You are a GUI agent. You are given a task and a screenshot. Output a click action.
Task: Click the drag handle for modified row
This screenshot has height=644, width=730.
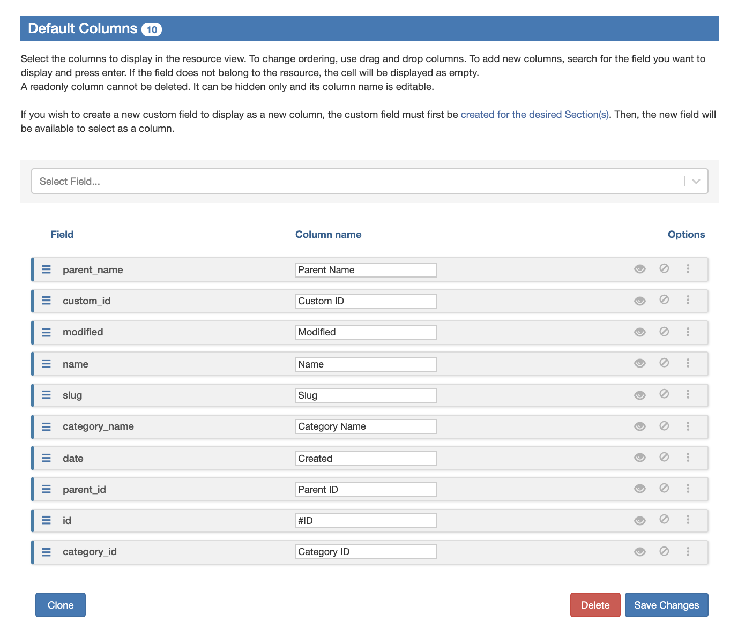[47, 332]
